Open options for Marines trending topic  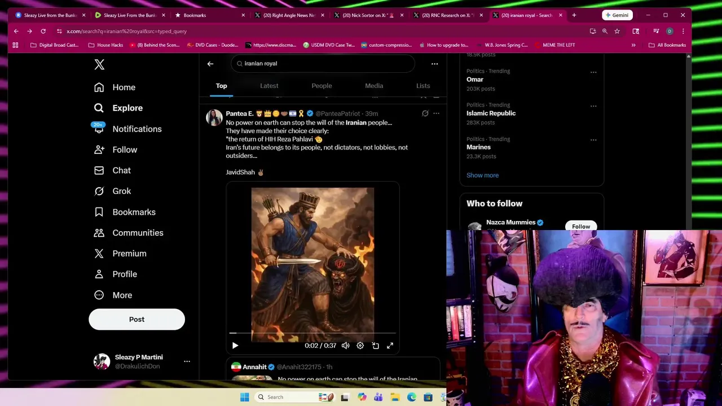pyautogui.click(x=593, y=140)
